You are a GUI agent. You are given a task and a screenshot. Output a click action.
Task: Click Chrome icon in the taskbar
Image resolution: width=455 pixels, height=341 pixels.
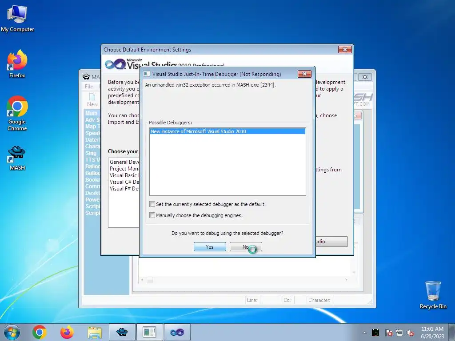point(40,332)
